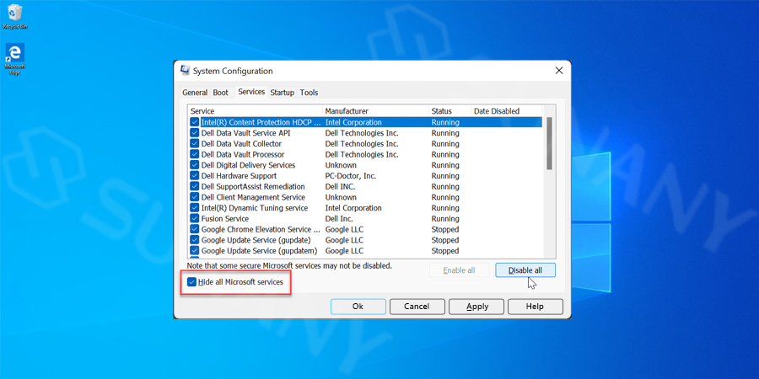Click the Apply button

(x=477, y=307)
